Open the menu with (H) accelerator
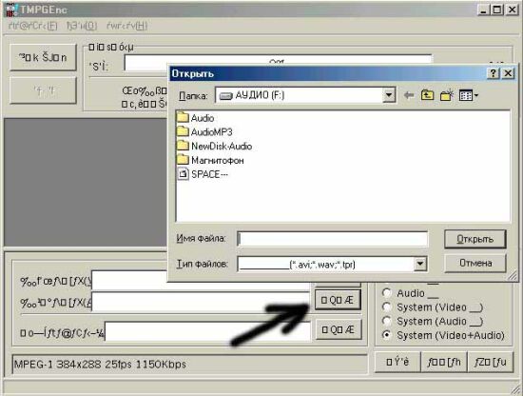Image resolution: width=523 pixels, height=396 pixels. [126, 26]
